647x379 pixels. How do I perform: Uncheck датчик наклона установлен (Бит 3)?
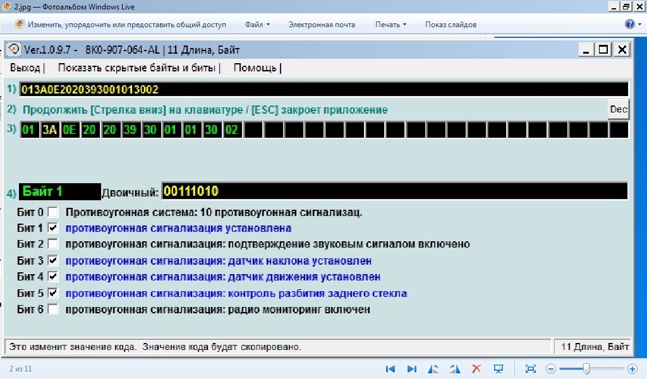(53, 260)
